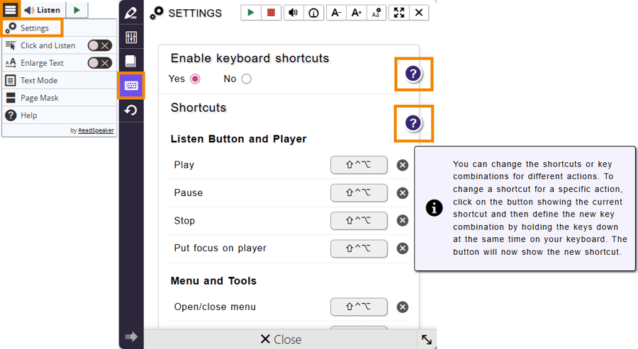Open the keyboard shortcuts tab in sidebar
638x349 pixels.
pos(131,86)
